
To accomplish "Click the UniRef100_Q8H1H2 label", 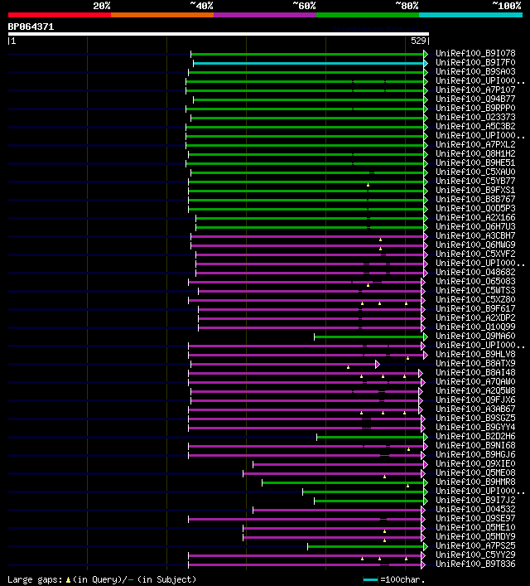I will pos(475,153).
